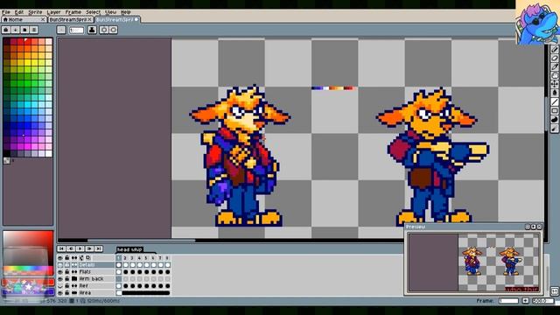The image size is (560, 315).
Task: Open the Help menu
Action: (x=126, y=12)
